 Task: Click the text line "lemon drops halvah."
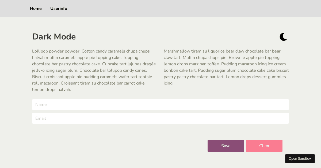pyautogui.click(x=52, y=90)
